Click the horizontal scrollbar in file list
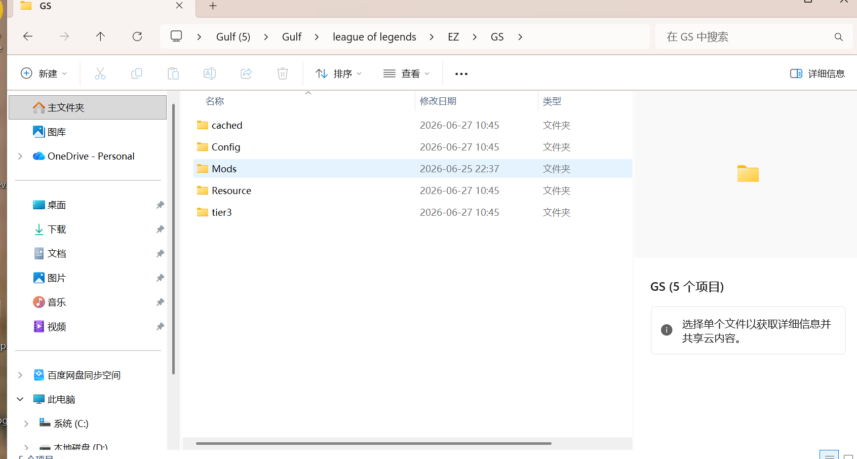This screenshot has height=459, width=857. tap(374, 443)
